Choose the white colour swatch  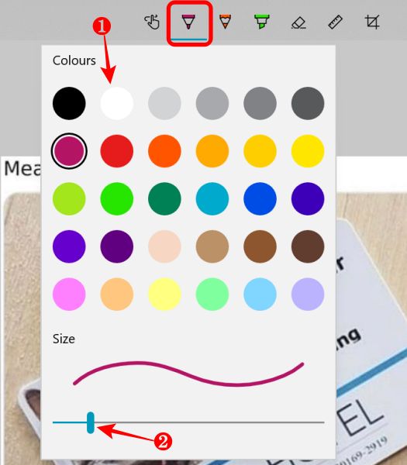[117, 103]
